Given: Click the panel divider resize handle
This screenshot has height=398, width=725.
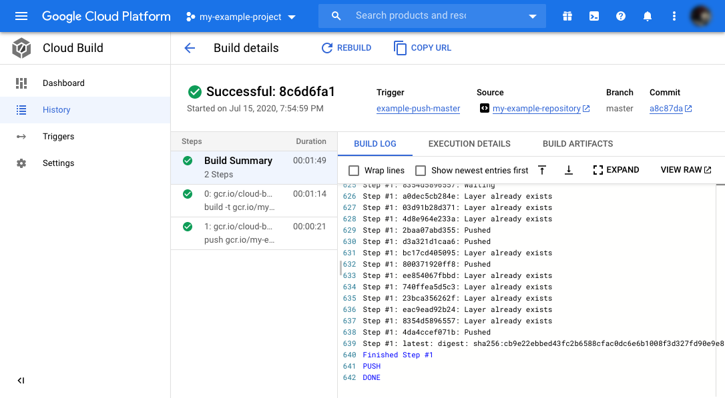Looking at the screenshot, I should pos(340,268).
